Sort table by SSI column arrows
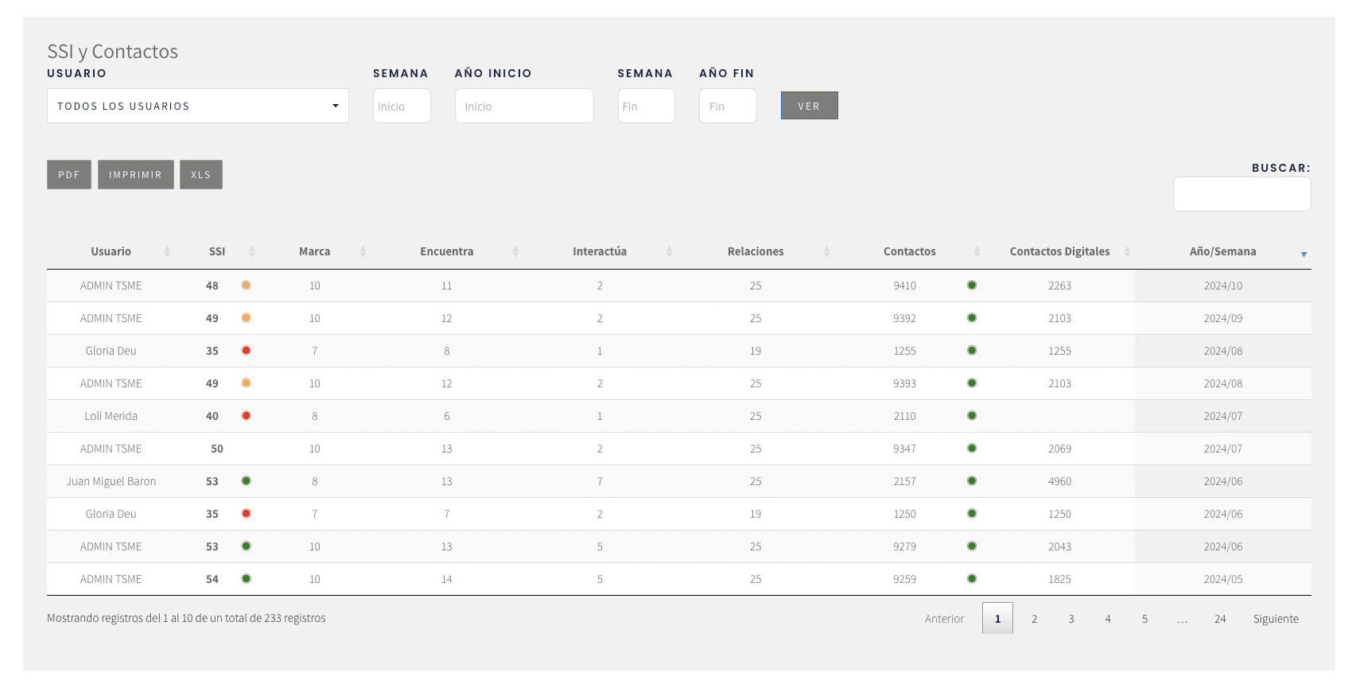Screen dimensions: 1360x684 tap(251, 252)
